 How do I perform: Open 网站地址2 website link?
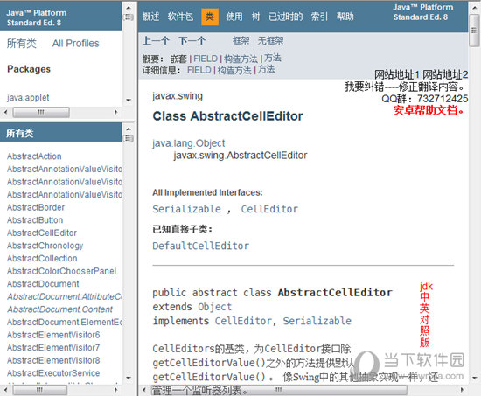click(445, 74)
